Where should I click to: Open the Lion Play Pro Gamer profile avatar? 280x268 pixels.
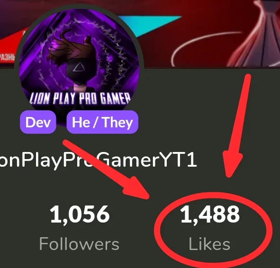click(79, 66)
